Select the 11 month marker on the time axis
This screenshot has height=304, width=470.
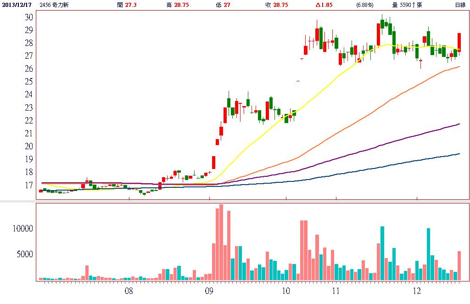336,291
